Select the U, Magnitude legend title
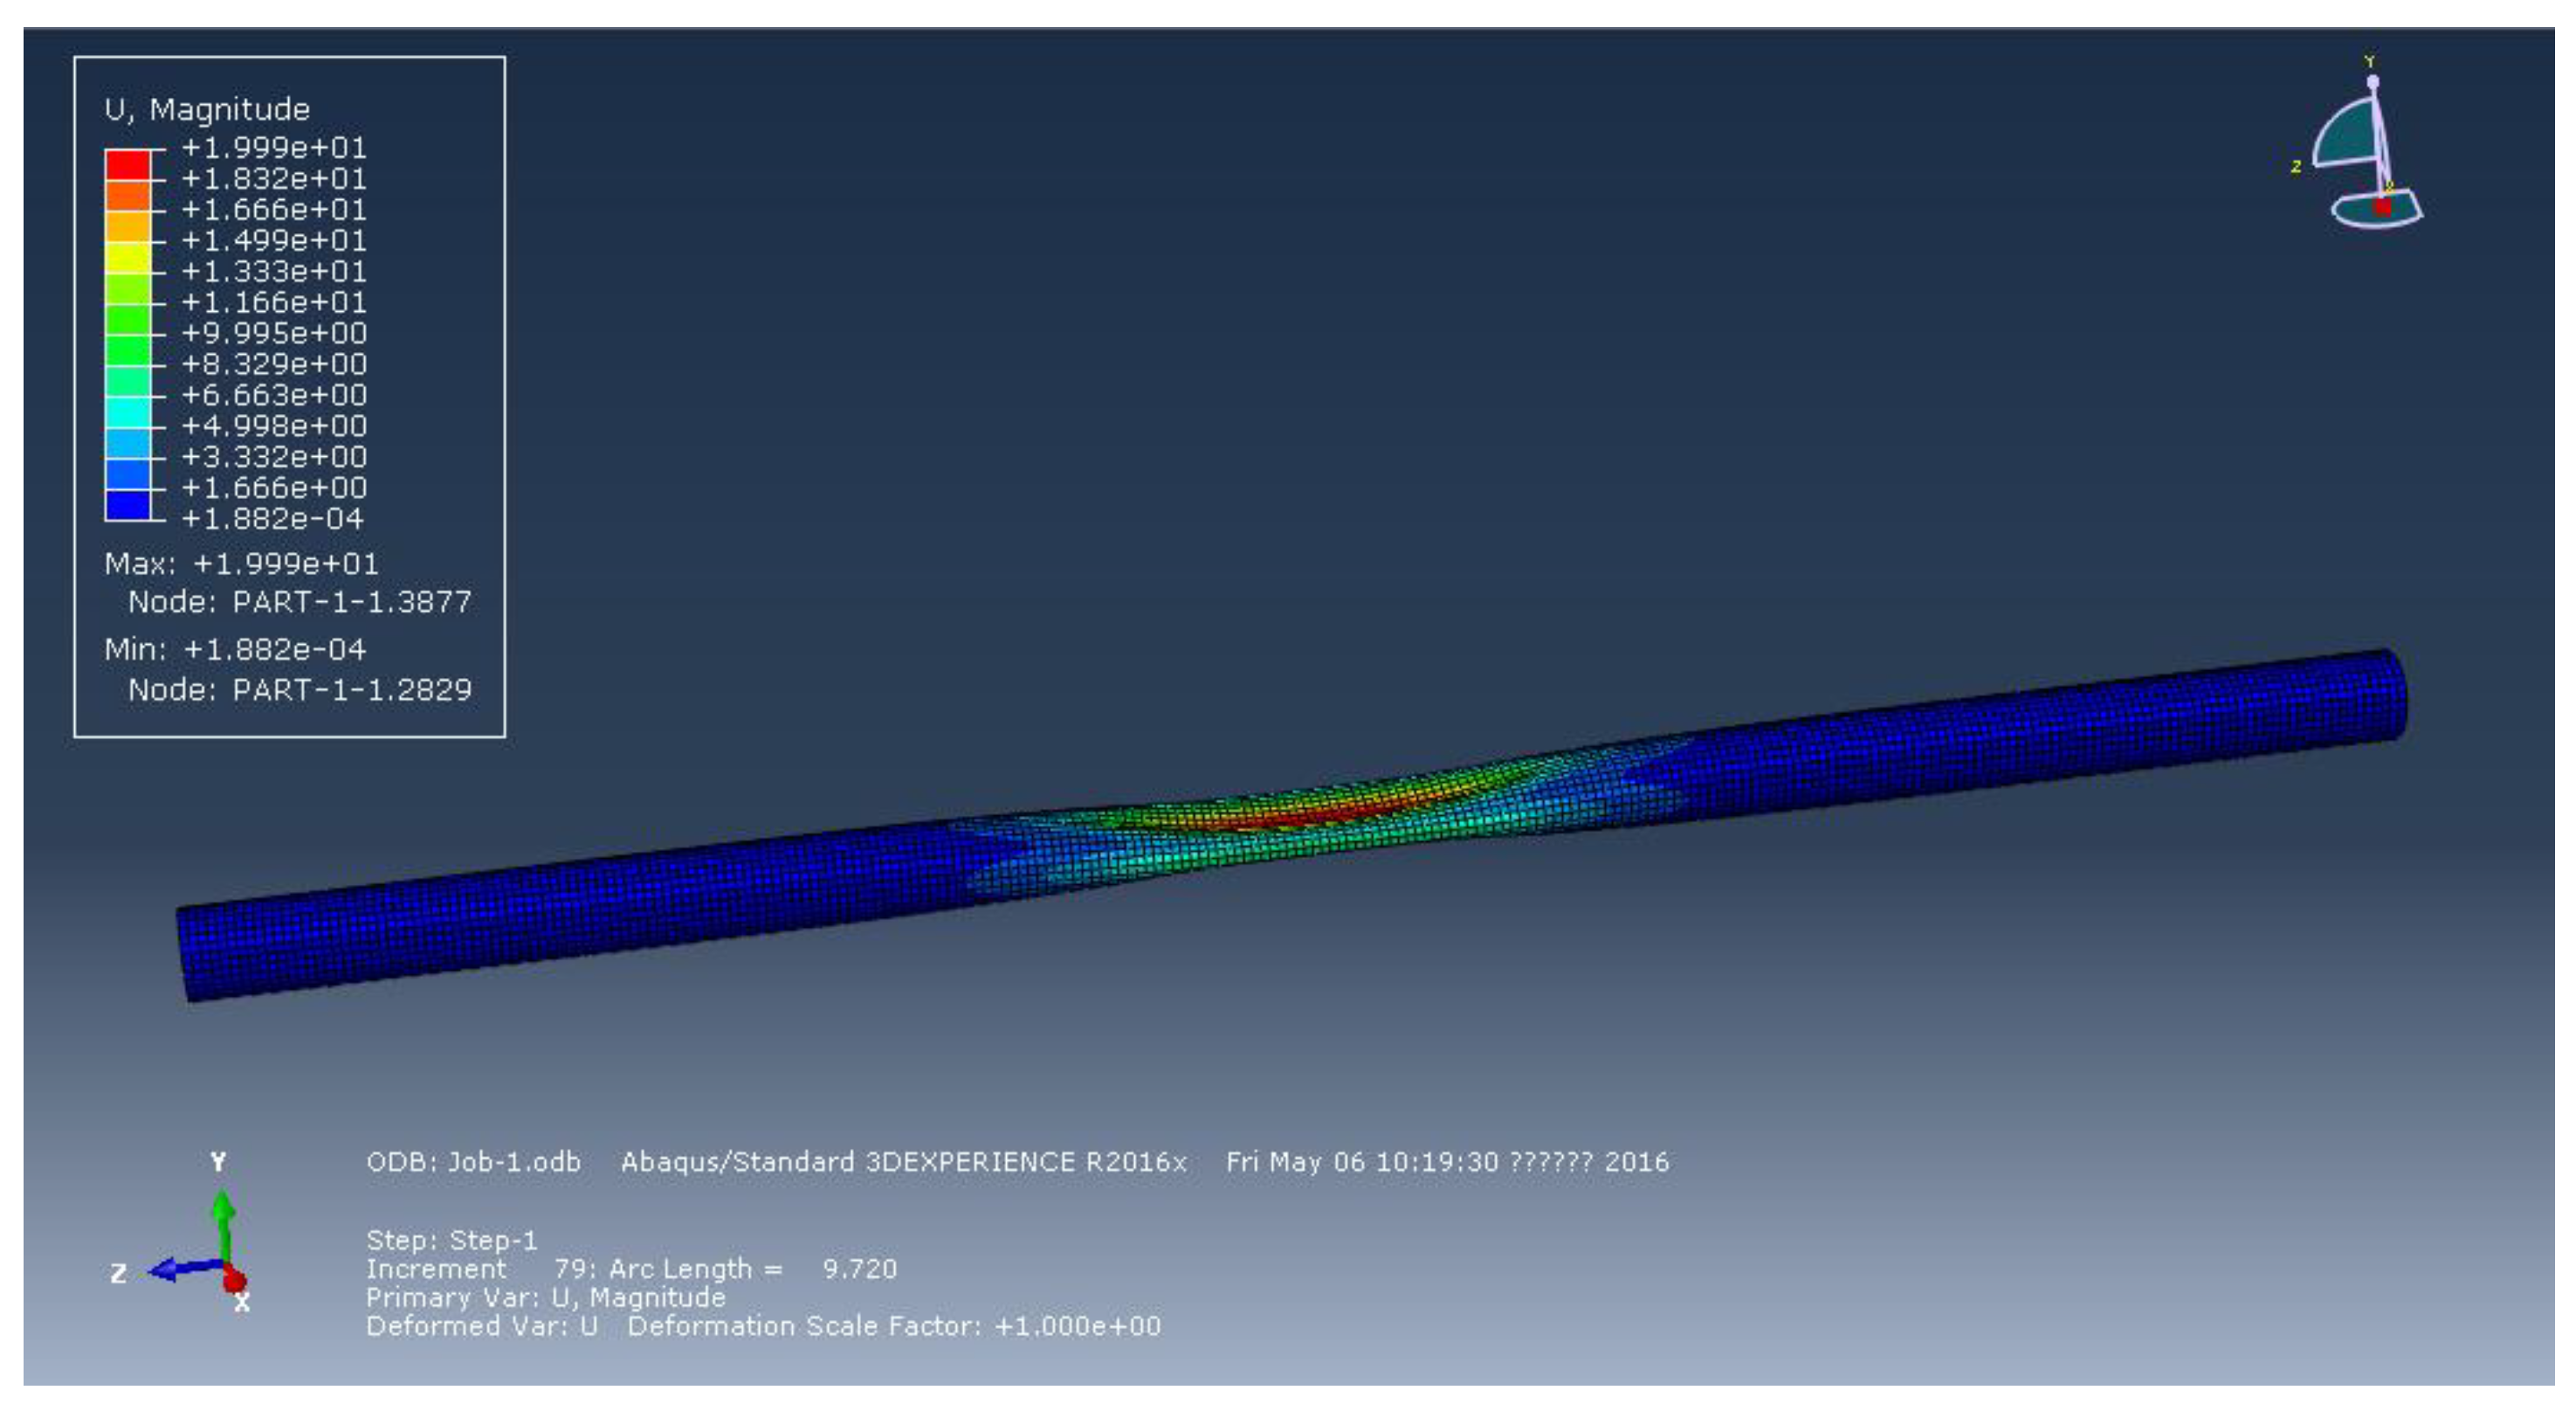Image resolution: width=2576 pixels, height=1404 pixels. [x=207, y=109]
